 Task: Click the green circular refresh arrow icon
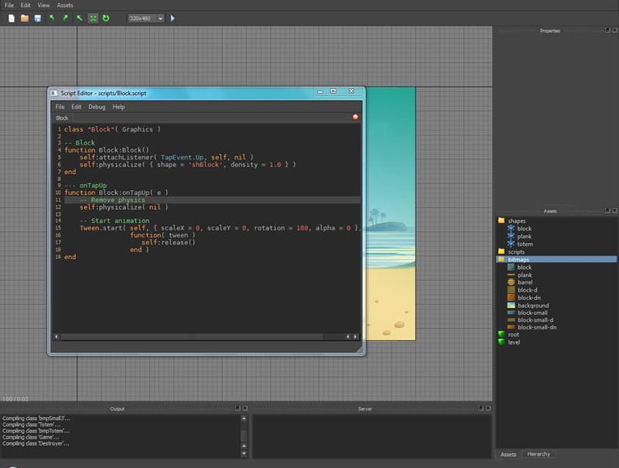[106, 18]
